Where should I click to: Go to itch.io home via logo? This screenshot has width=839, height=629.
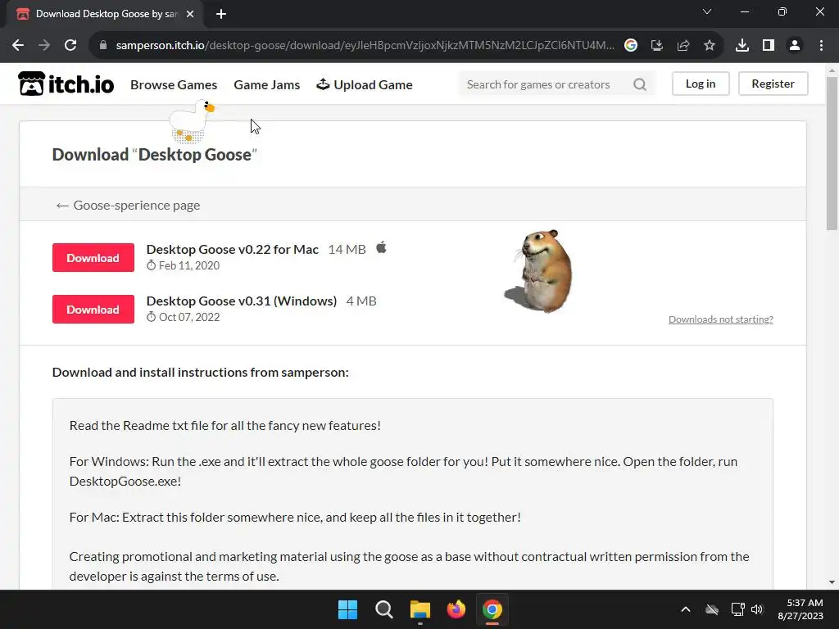point(66,84)
